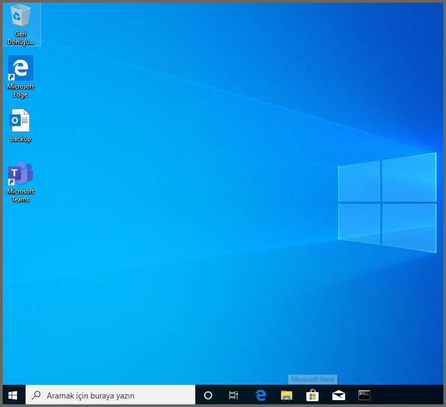Select the Recycle Bin desktop icon
This screenshot has width=446, height=407.
(x=21, y=24)
